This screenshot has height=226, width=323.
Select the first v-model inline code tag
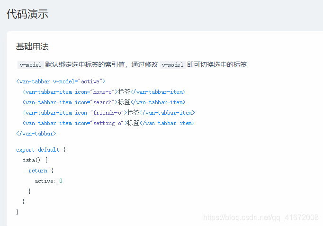[x=30, y=65]
